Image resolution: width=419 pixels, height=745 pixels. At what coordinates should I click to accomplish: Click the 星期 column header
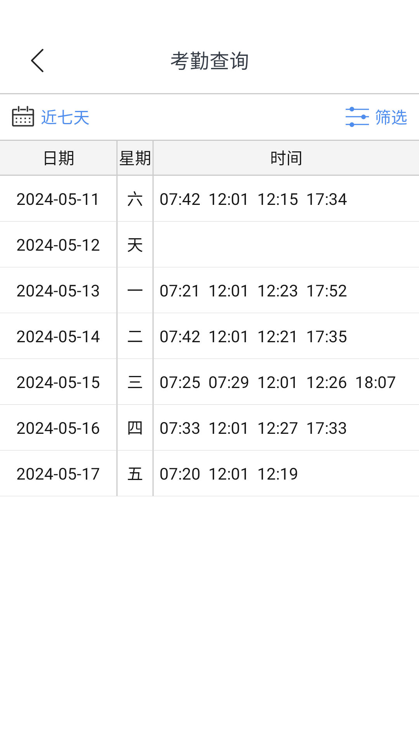point(135,158)
